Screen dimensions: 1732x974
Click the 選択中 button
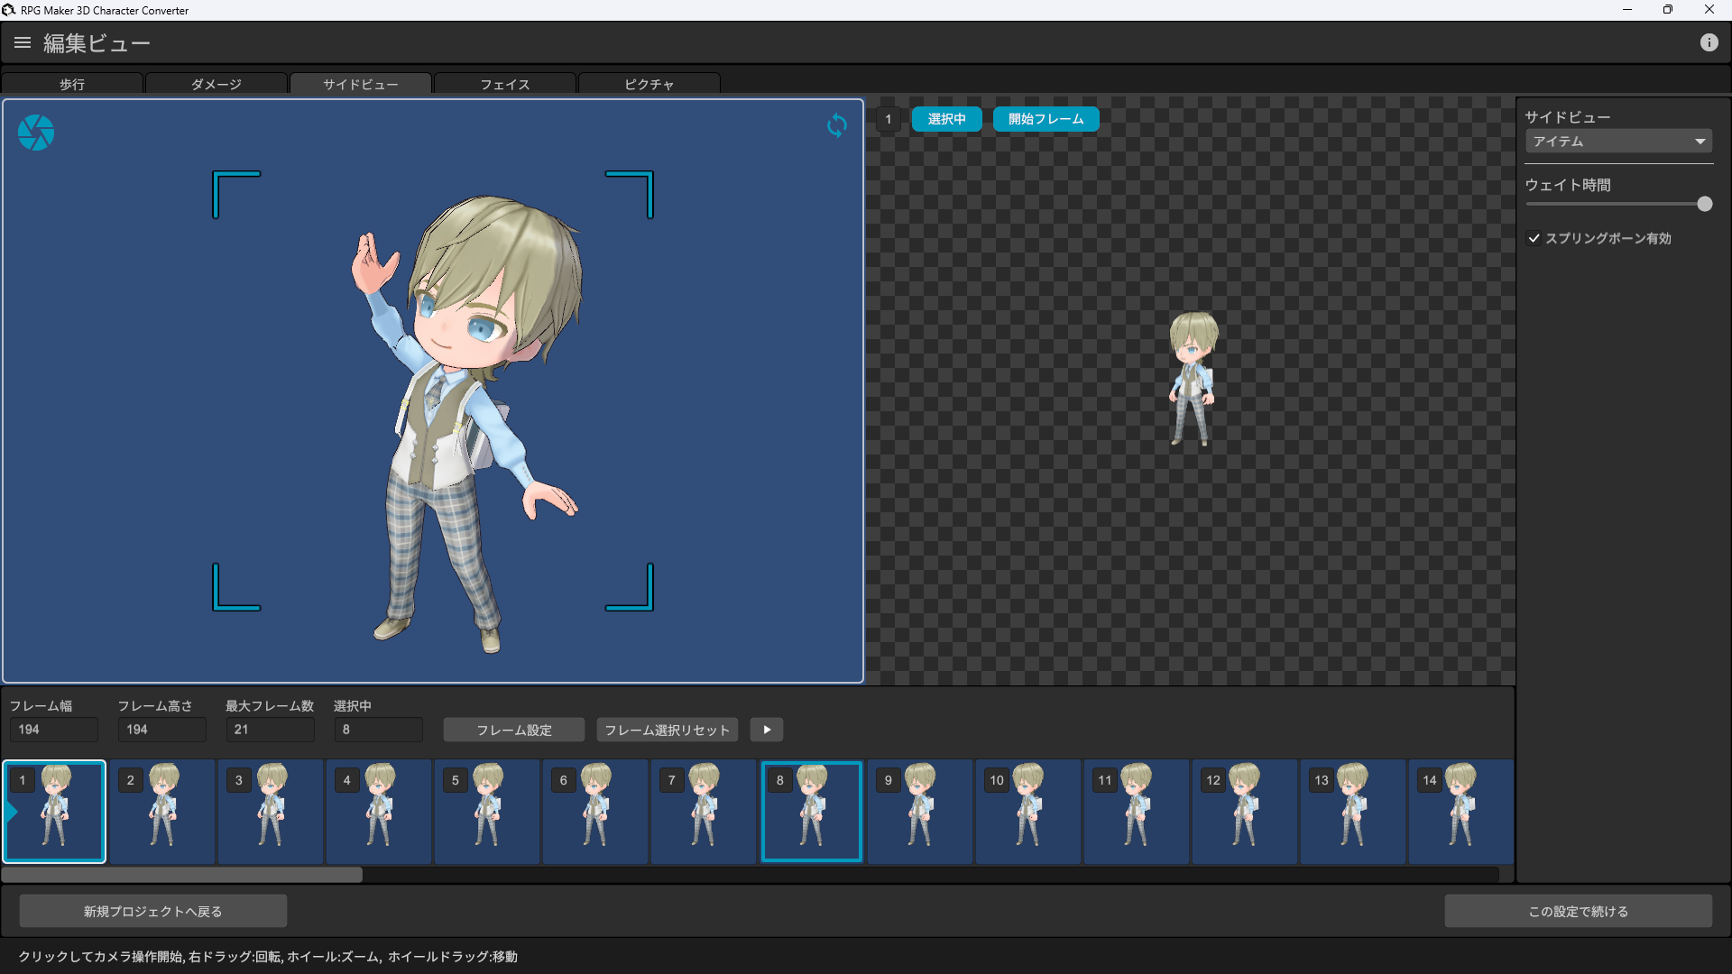pos(946,119)
